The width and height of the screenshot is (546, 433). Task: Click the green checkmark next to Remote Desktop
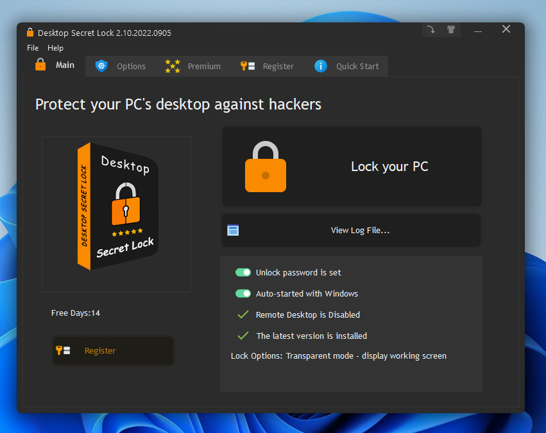point(243,315)
